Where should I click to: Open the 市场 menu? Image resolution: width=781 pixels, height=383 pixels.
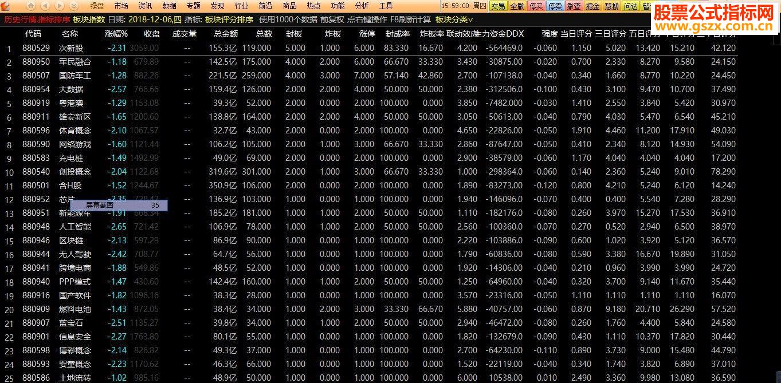(121, 6)
